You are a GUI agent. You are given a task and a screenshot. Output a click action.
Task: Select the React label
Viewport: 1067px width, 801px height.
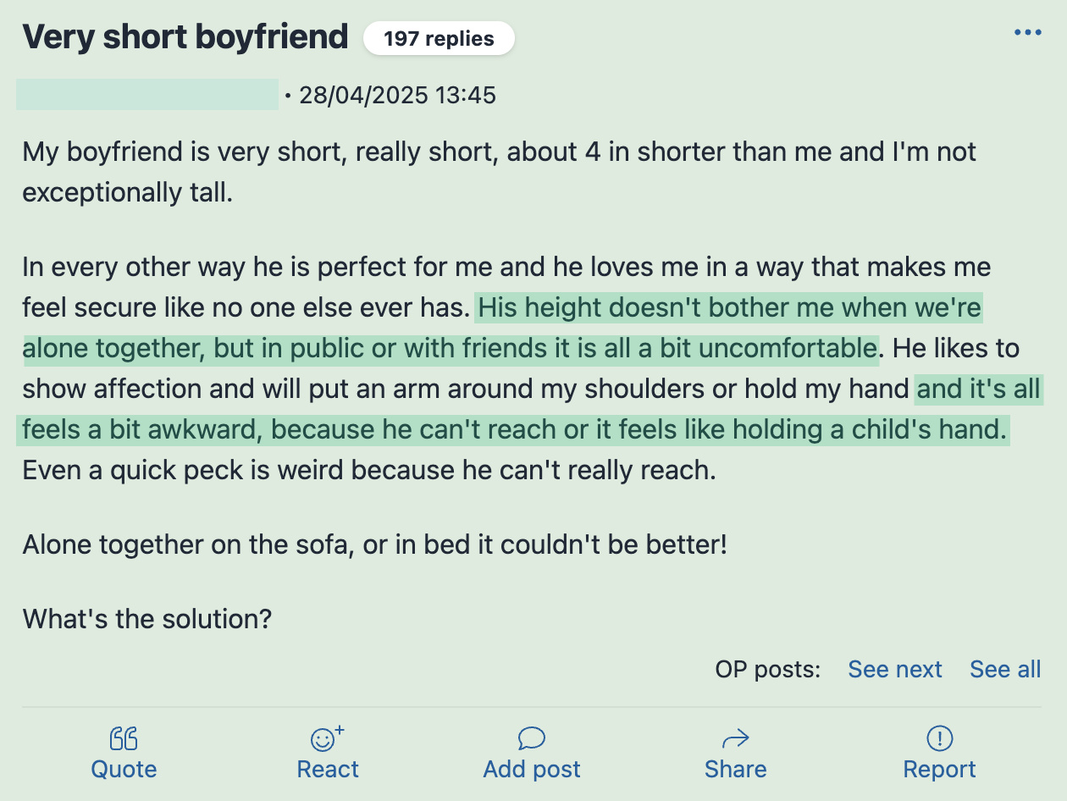pyautogui.click(x=328, y=769)
